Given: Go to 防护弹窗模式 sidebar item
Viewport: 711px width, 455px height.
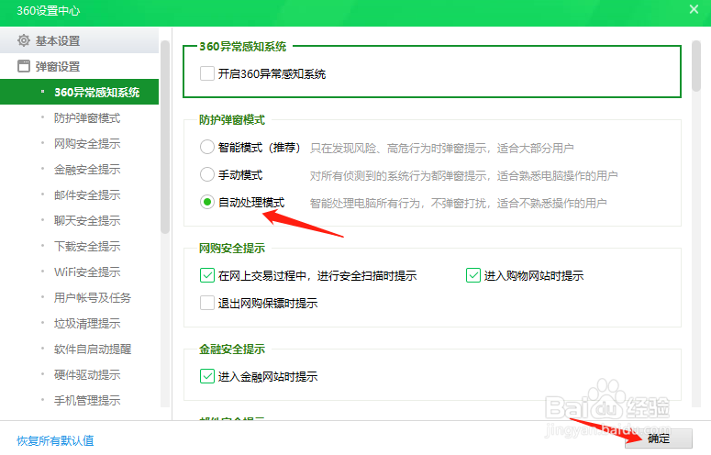Looking at the screenshot, I should 79,117.
